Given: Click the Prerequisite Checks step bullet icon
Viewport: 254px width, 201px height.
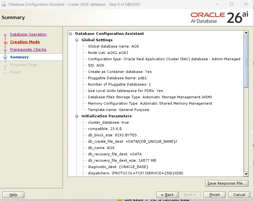Looking at the screenshot, I should point(5,50).
